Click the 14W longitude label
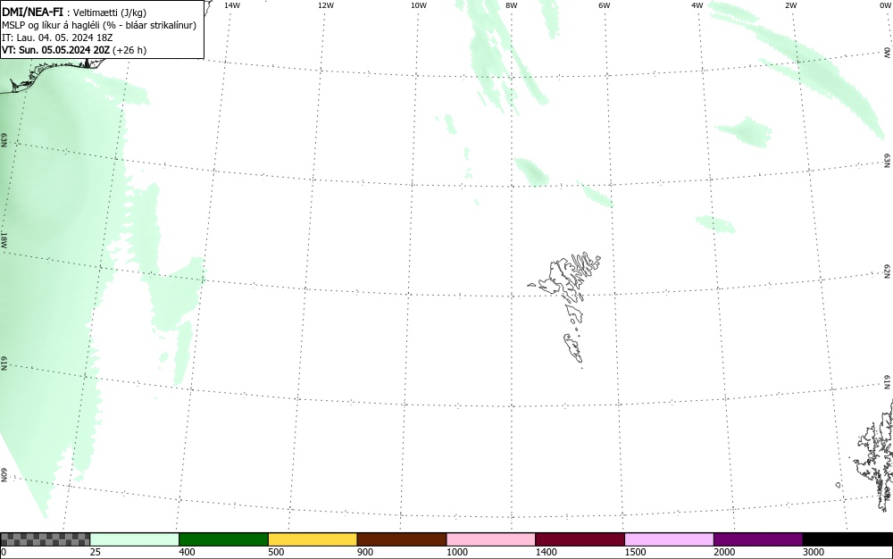This screenshot has width=893, height=559. click(232, 5)
